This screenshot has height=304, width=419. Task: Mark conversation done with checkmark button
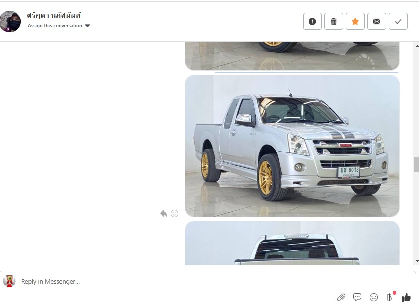[398, 21]
